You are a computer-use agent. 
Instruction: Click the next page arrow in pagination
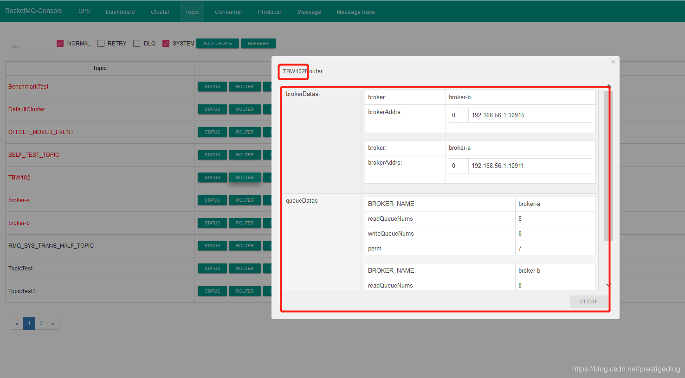(53, 323)
